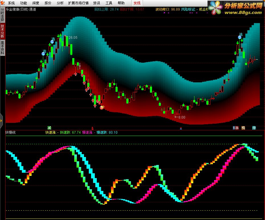This screenshot has width=265, height=220.
Task: Open the 扩展市场行情 menu
Action: pos(78,3)
